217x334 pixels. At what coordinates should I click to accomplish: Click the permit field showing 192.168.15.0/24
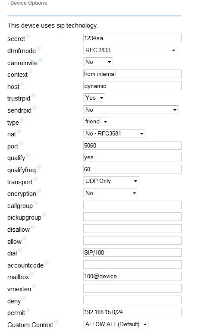(132, 312)
